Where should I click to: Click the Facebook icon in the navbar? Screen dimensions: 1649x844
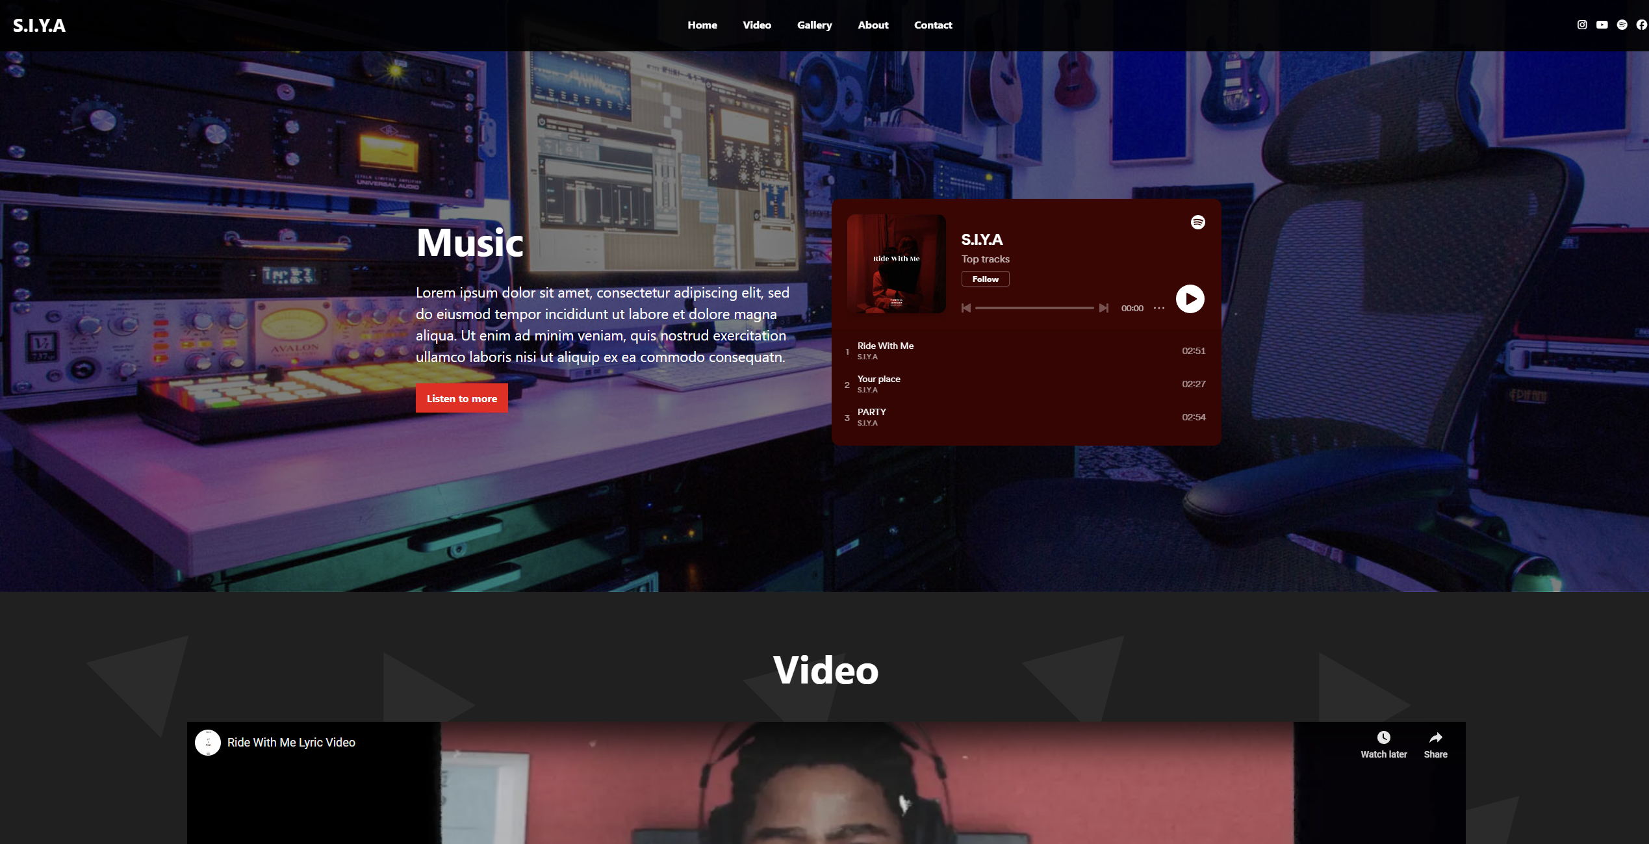coord(1641,25)
